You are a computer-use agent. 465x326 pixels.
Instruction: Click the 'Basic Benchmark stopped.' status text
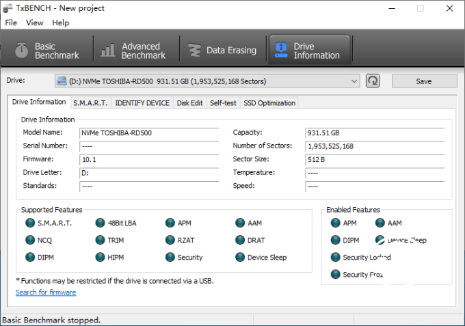click(51, 320)
